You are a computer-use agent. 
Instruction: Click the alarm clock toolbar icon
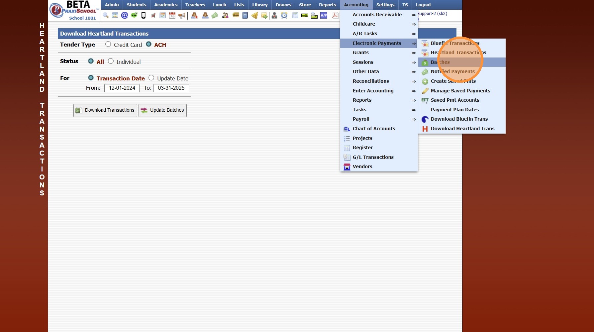point(284,15)
